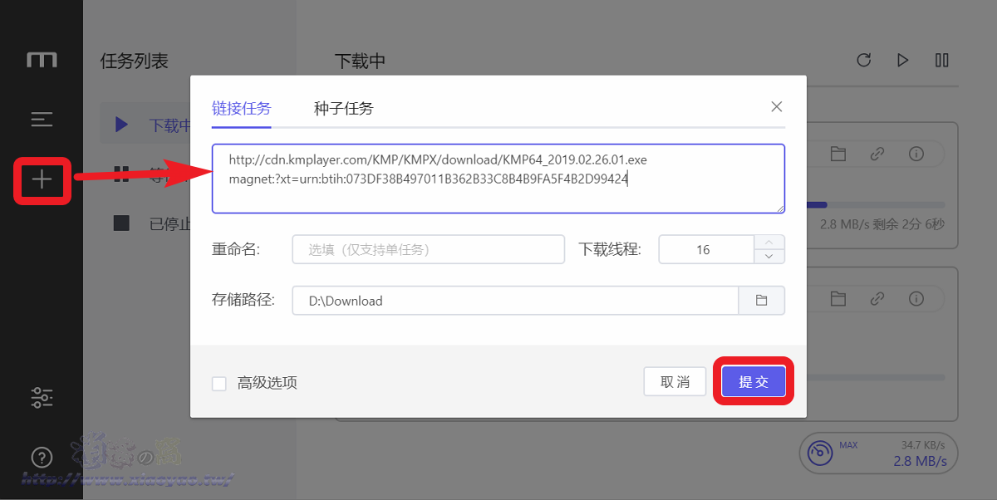Image resolution: width=997 pixels, height=500 pixels.
Task: Browse storage path with the folder button
Action: pyautogui.click(x=761, y=300)
